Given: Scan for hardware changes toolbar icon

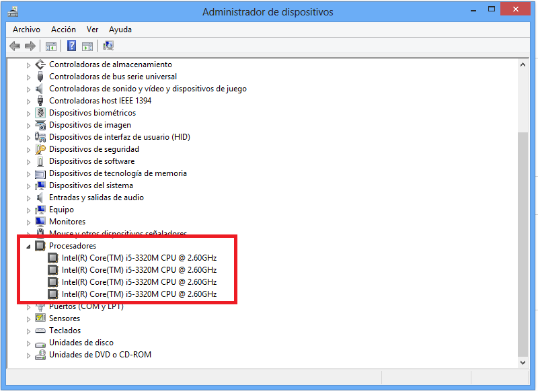Looking at the screenshot, I should (x=108, y=46).
